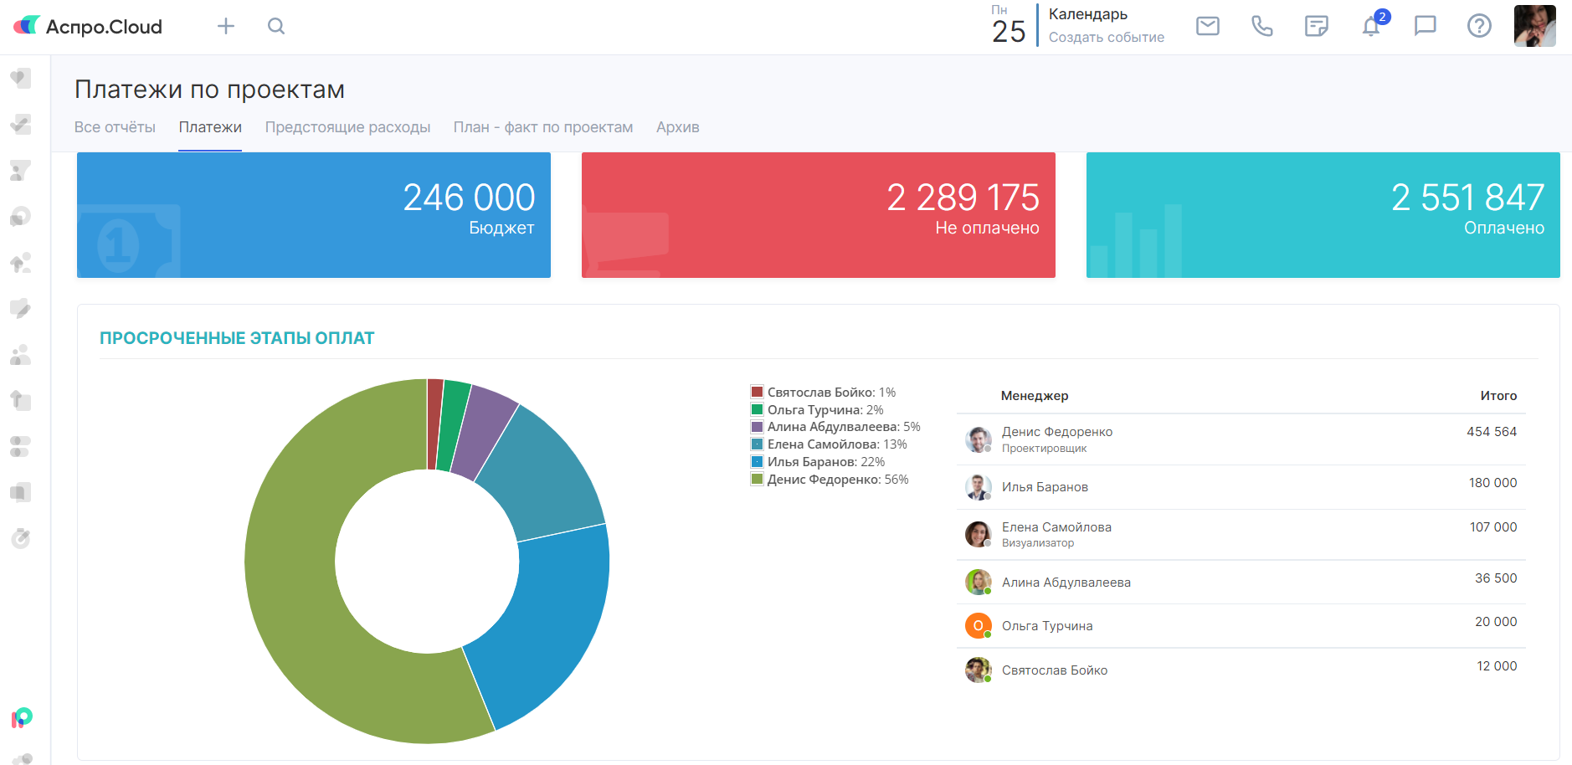
Task: Open the notes icon in header
Action: point(1316,27)
